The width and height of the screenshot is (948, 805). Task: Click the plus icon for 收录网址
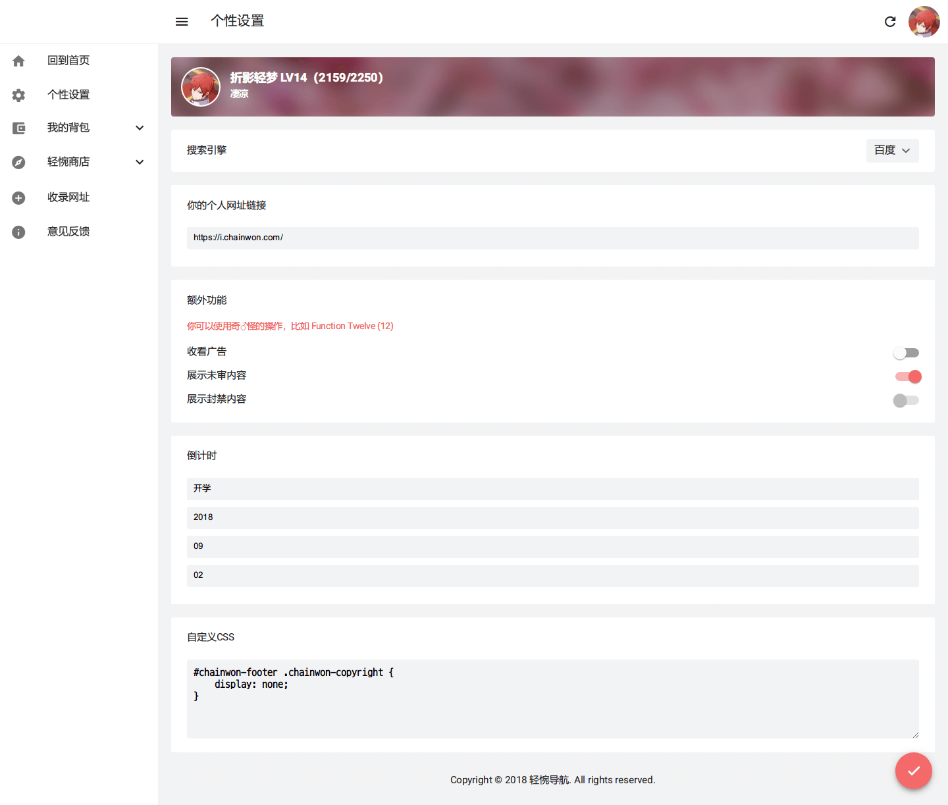tap(18, 198)
